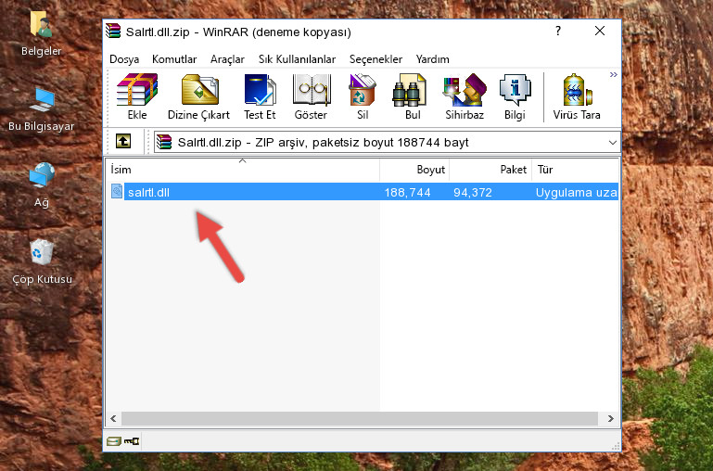Open the Araçlar menu

tap(227, 59)
